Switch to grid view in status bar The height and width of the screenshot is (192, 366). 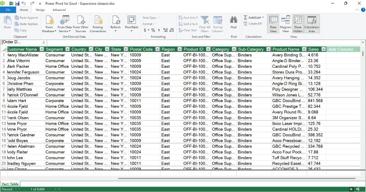[351, 189]
